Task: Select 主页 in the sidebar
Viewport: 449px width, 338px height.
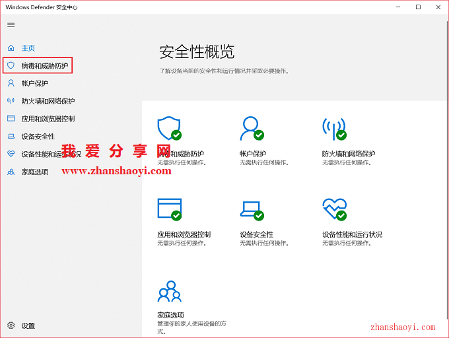Action: (x=28, y=48)
